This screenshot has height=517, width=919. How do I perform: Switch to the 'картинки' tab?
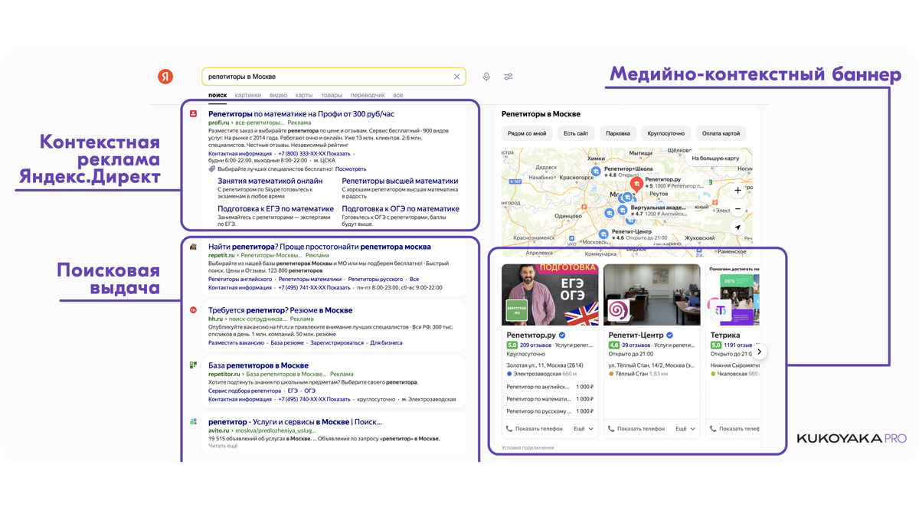(x=248, y=96)
